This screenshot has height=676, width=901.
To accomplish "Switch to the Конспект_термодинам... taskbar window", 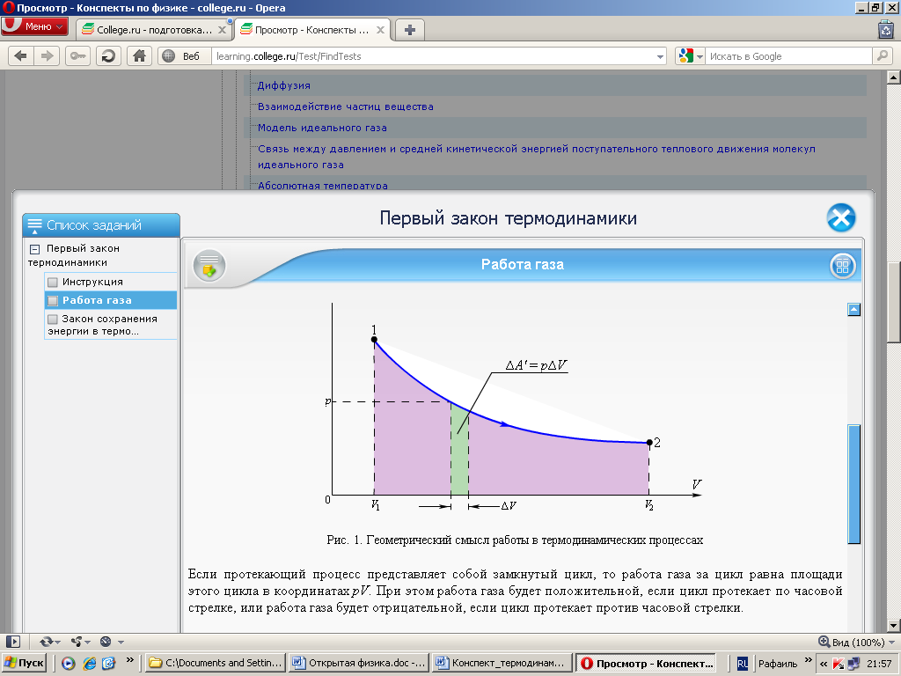I will pos(502,663).
